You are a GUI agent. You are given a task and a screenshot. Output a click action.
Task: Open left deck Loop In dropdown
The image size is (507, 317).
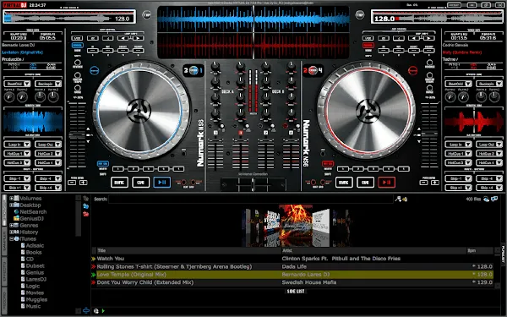click(x=17, y=145)
